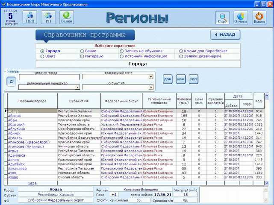Open the РП section icon
Image resolution: width=274 pixels, height=205 pixels.
coord(48,17)
